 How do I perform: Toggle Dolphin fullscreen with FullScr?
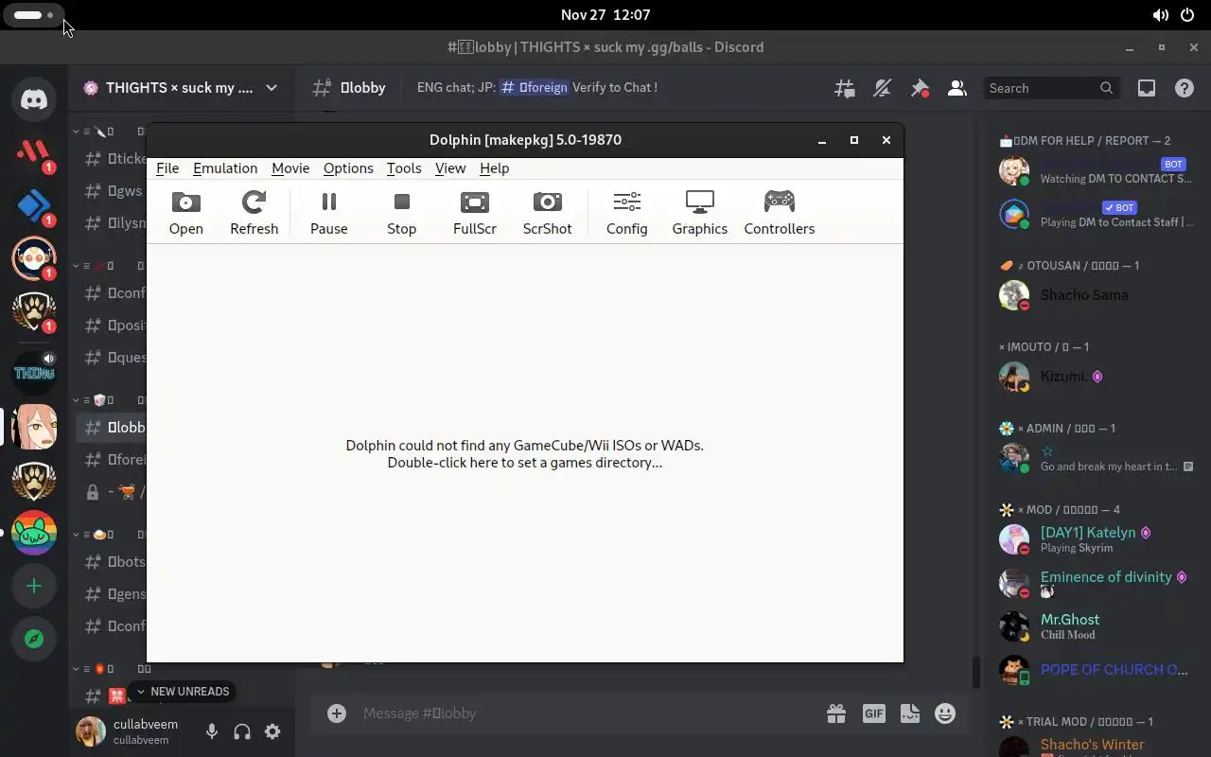click(x=475, y=213)
